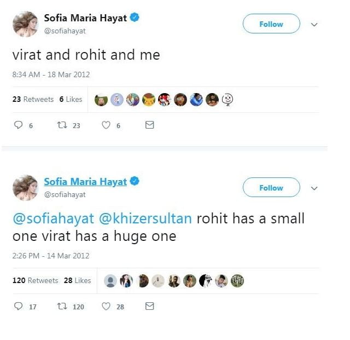Expand the first tweet's more-options chevron

[314, 25]
